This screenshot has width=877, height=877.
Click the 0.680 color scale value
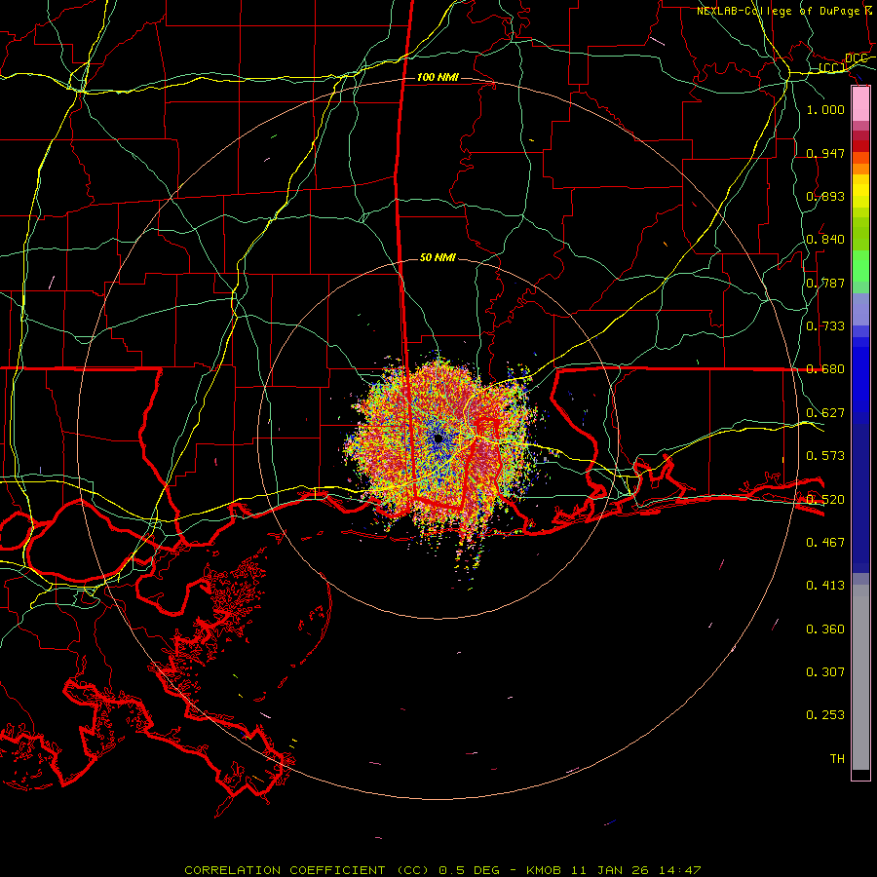tap(825, 369)
